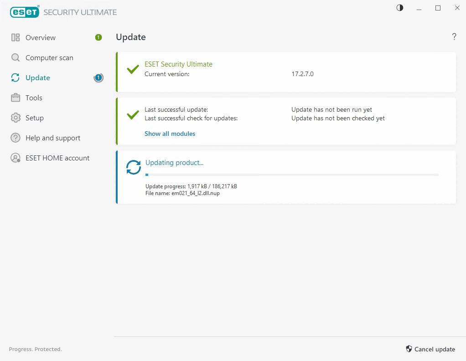This screenshot has width=466, height=361.
Task: Click the Computer scan magnifier icon
Action: pos(16,57)
